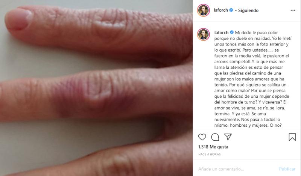
Task: Open the laforch username in the caption
Action: pyautogui.click(x=221, y=33)
